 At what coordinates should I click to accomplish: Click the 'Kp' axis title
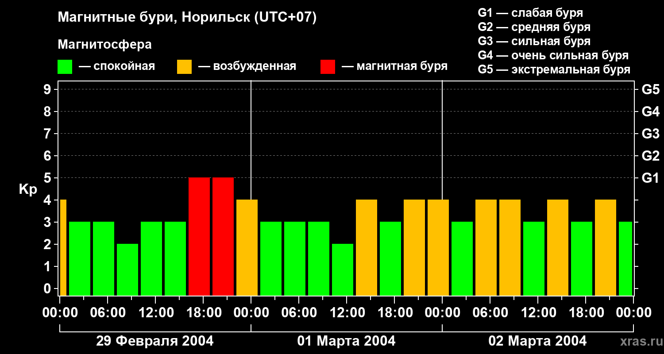(x=28, y=189)
